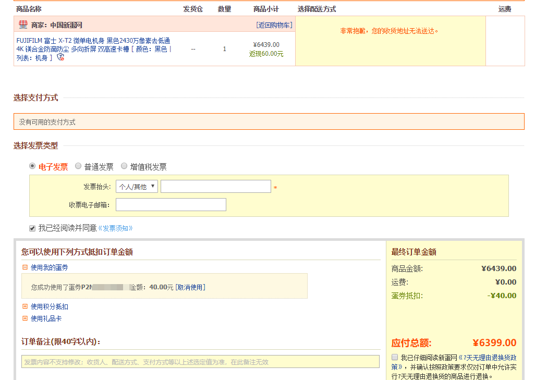Open the 个人/其他 invoice title dropdown
547x380 pixels.
tap(137, 187)
